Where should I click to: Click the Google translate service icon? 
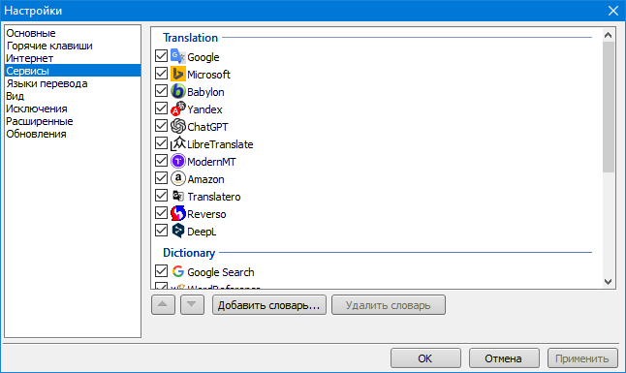178,56
